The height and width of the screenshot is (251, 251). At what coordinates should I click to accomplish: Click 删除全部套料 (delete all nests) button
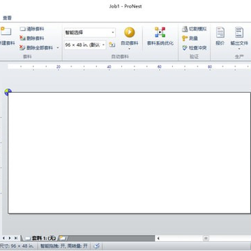click(x=36, y=48)
